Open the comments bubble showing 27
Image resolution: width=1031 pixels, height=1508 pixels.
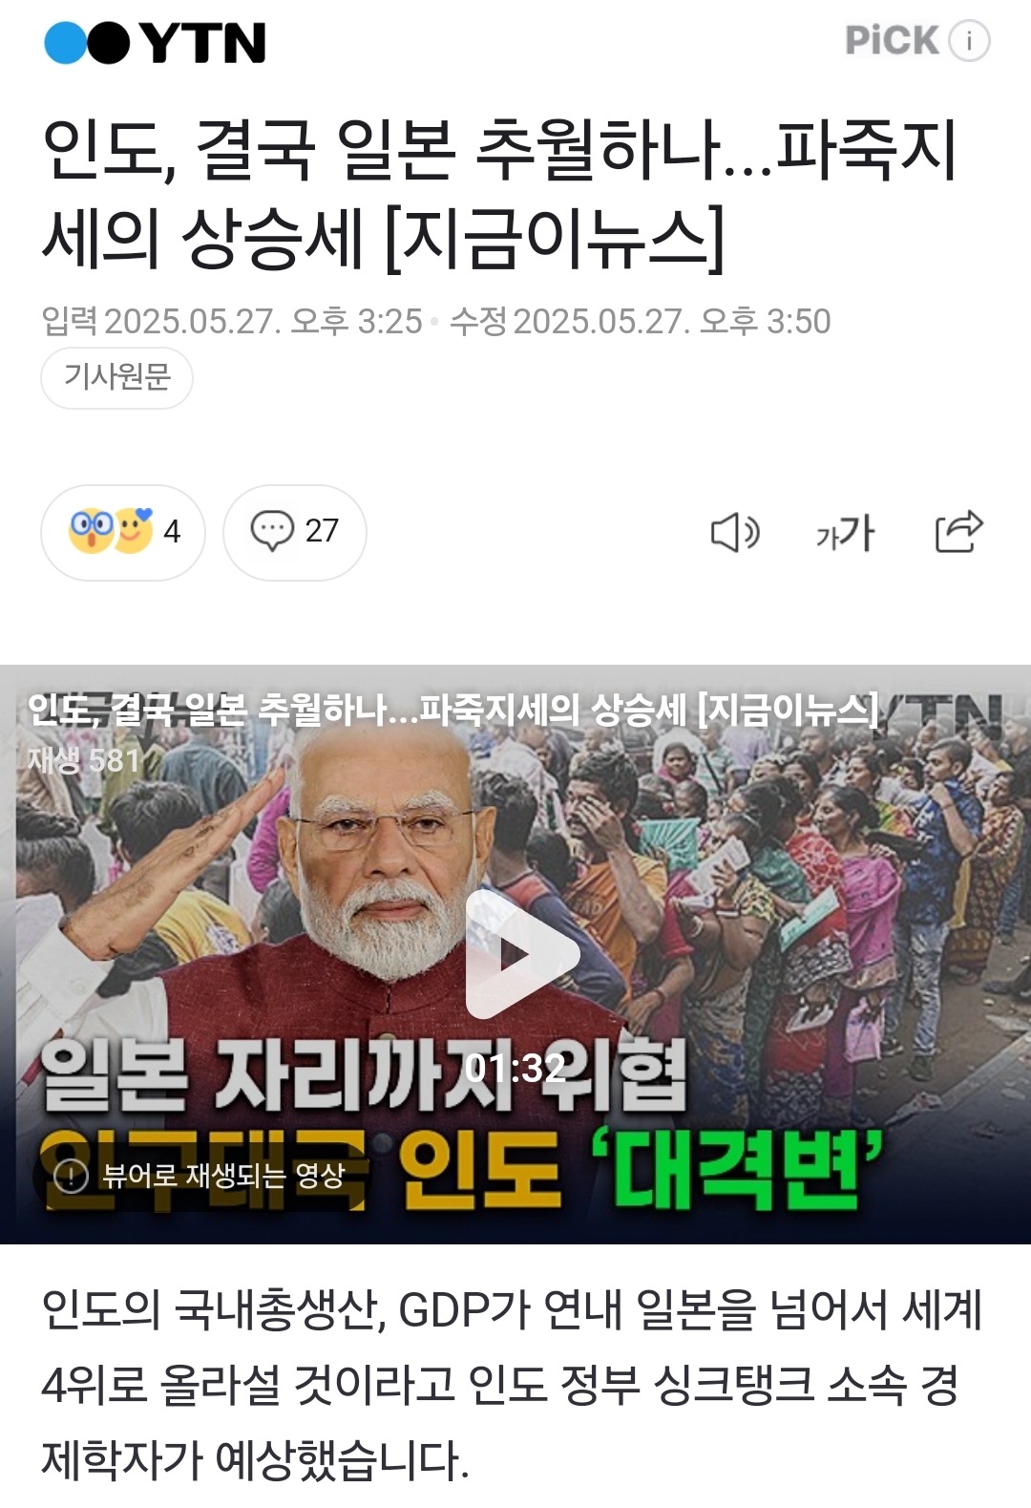click(x=295, y=532)
